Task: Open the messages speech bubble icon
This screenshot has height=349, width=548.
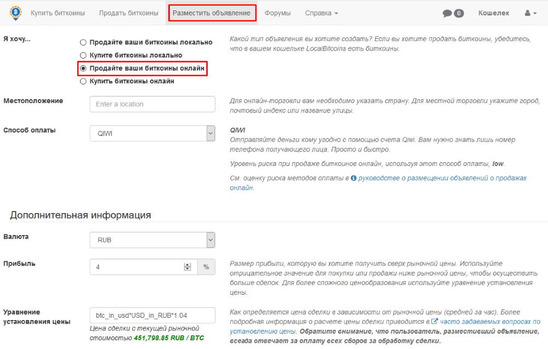Action: 447,13
